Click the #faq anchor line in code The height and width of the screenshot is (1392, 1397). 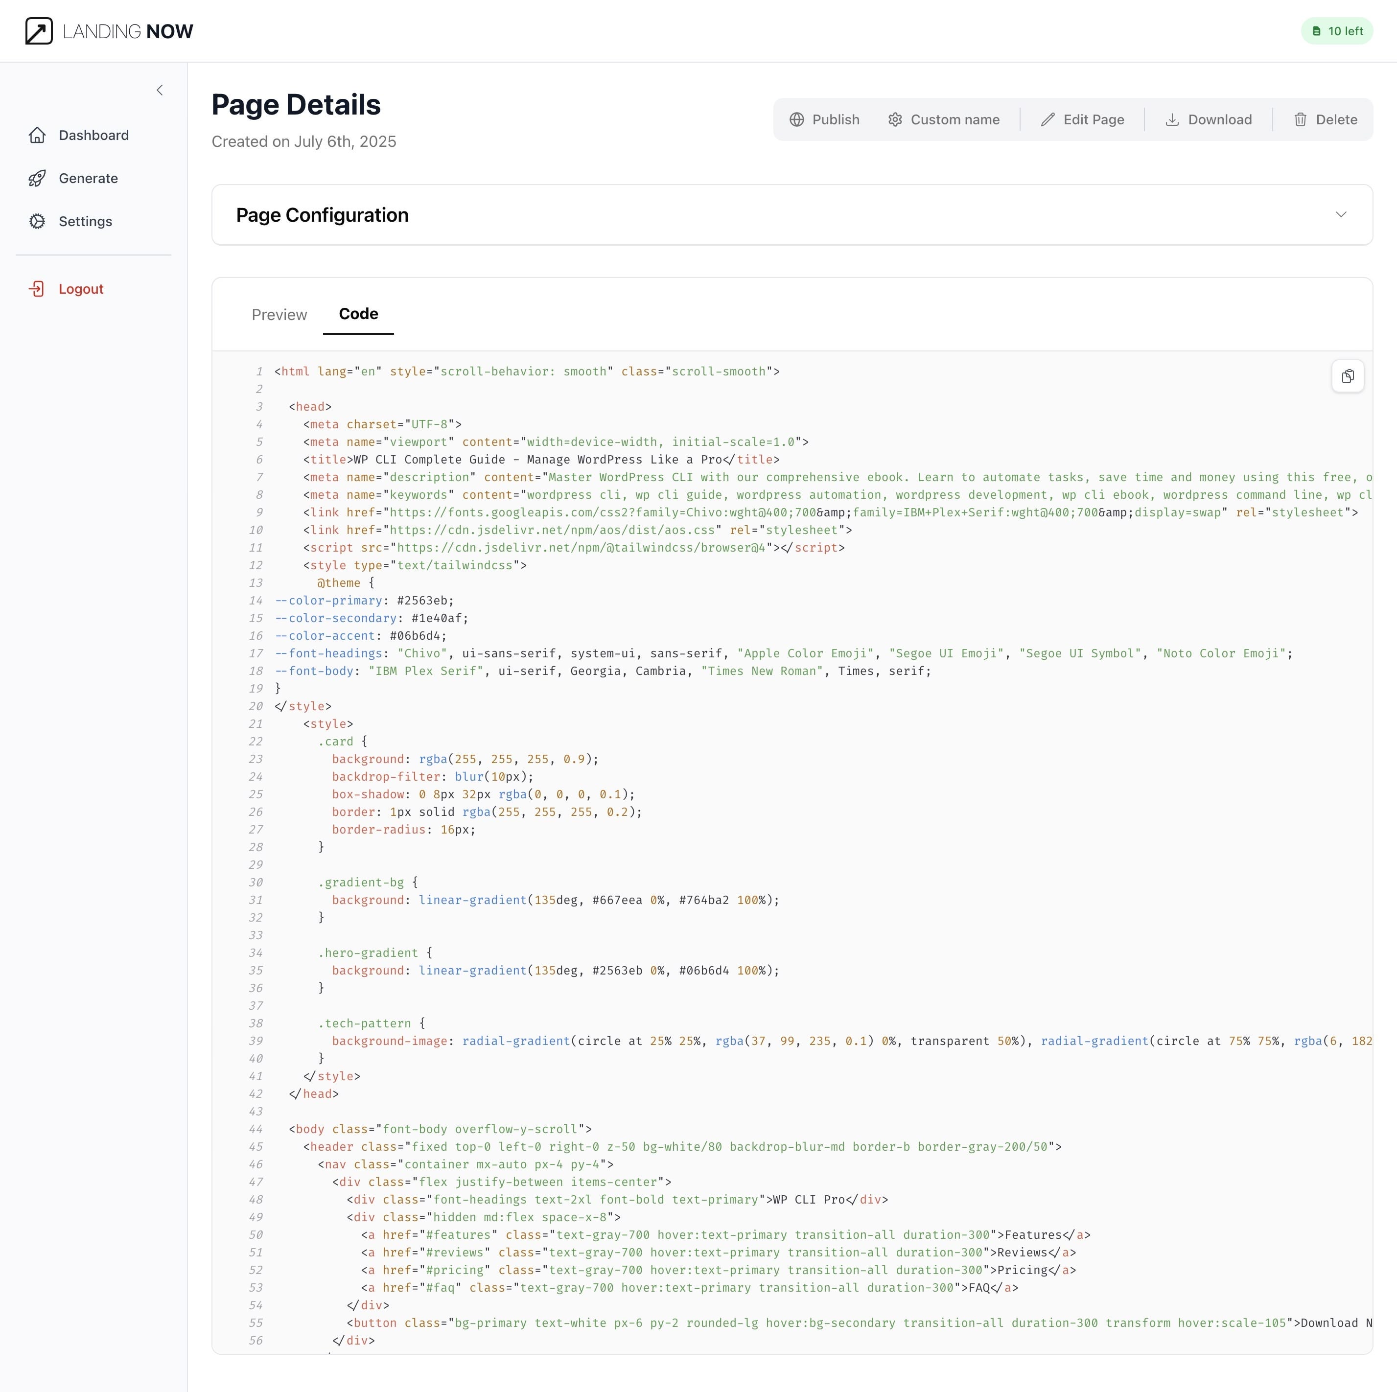(690, 1289)
